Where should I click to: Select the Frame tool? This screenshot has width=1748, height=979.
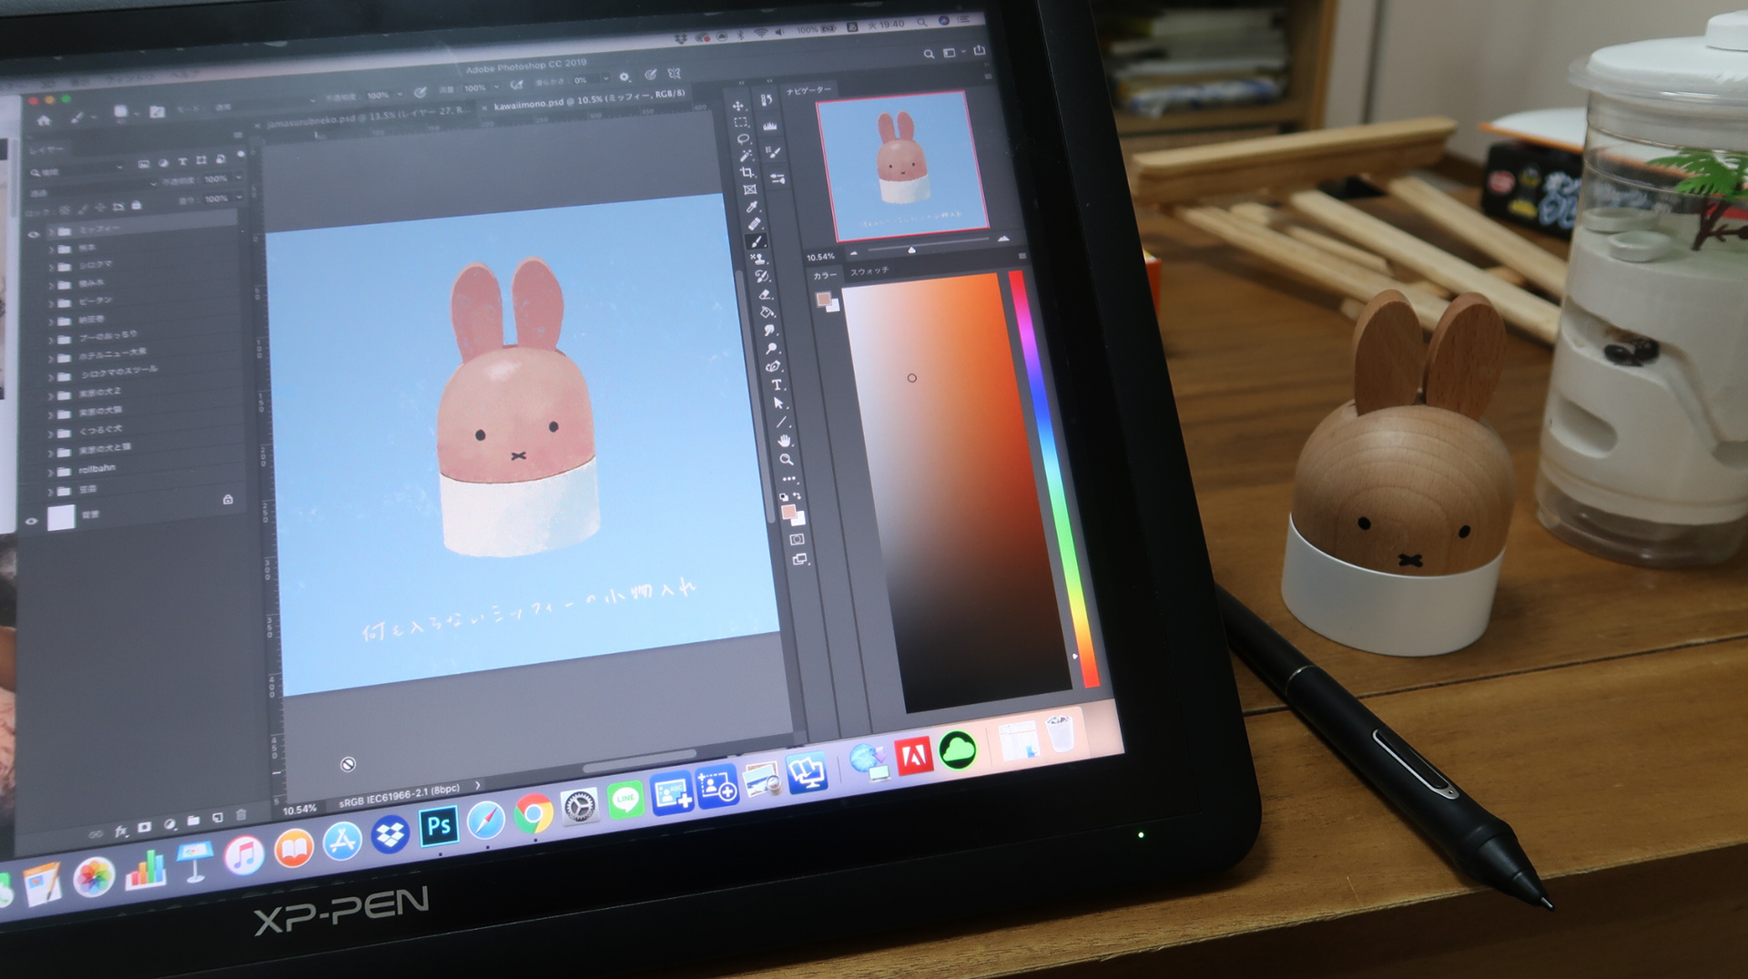point(749,189)
